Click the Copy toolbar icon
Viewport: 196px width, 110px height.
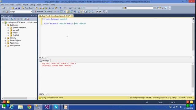click(53, 8)
